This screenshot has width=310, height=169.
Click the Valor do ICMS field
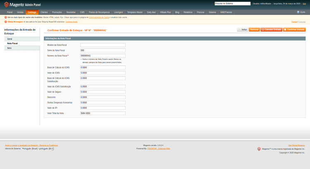[x=103, y=73]
